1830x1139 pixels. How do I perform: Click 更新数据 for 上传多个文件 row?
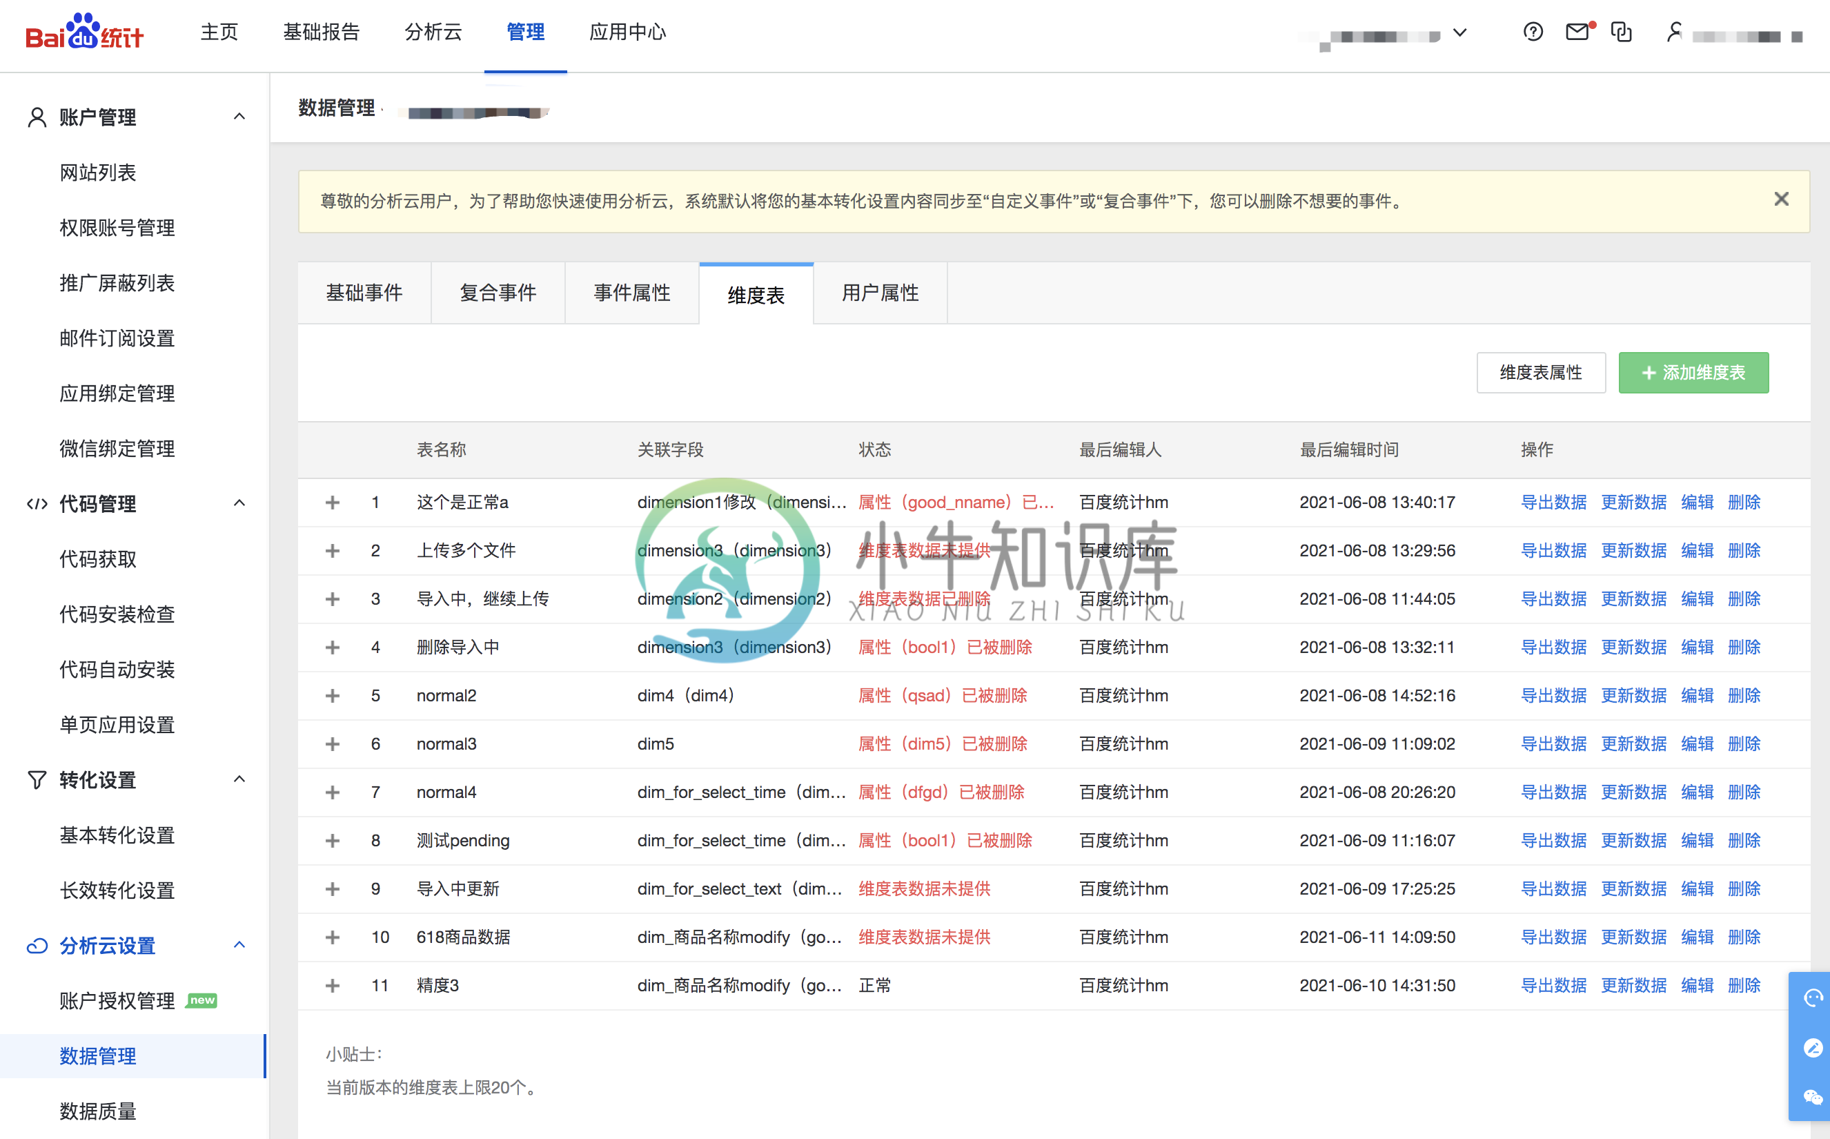(x=1633, y=551)
